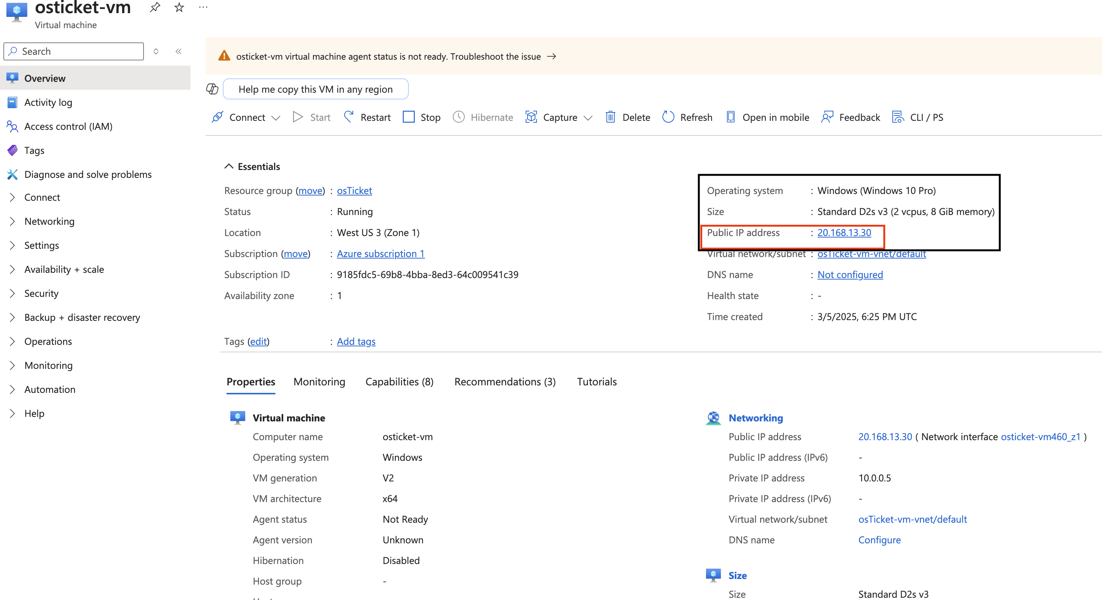Open the Size properties heading link
The height and width of the screenshot is (600, 1102).
[737, 575]
